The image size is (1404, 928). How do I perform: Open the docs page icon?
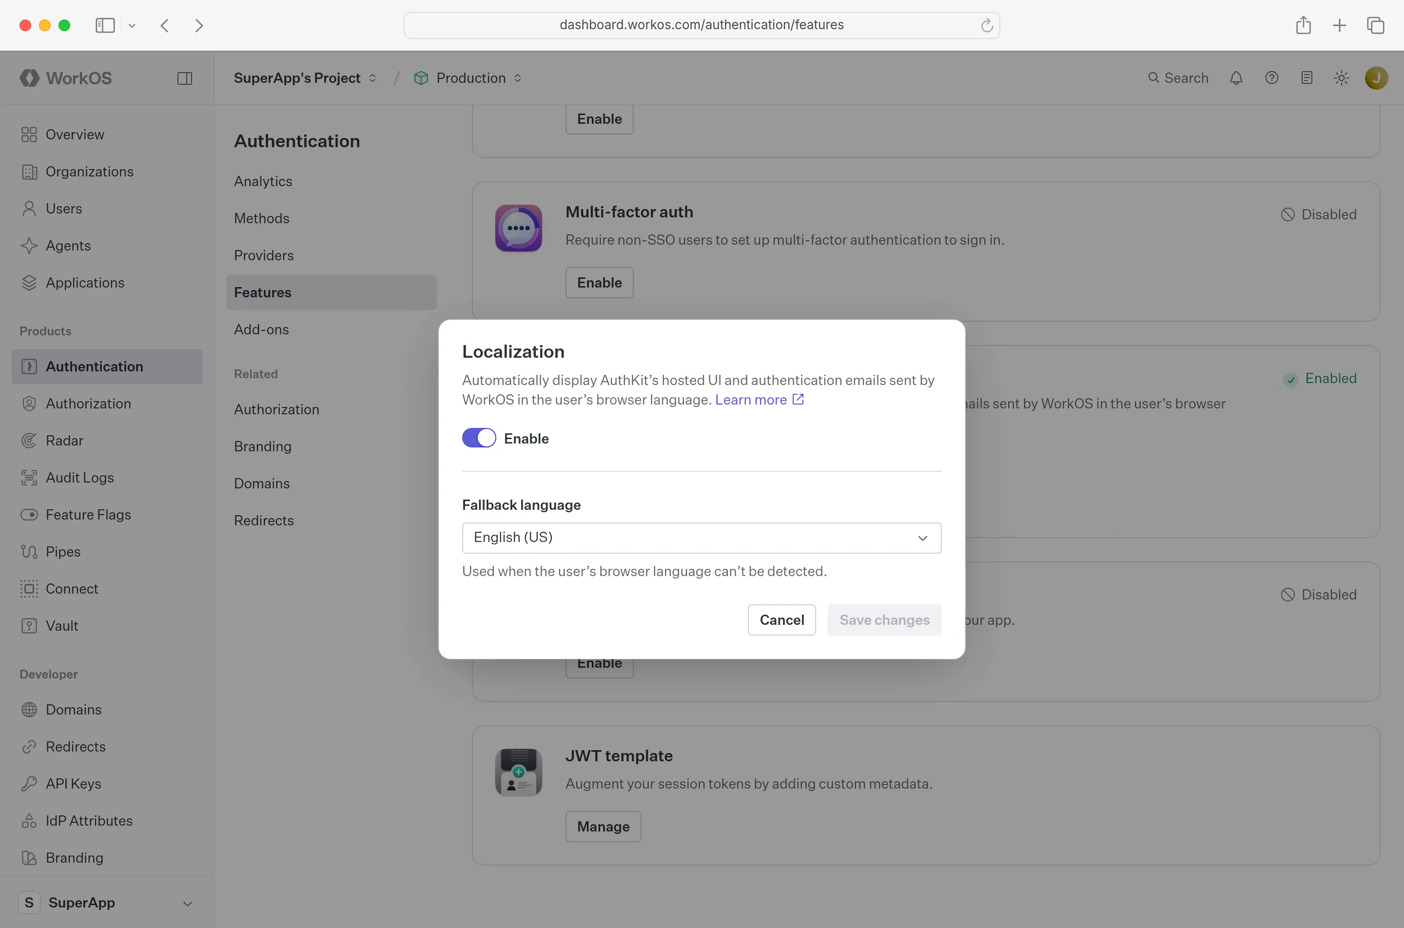pyautogui.click(x=1307, y=78)
